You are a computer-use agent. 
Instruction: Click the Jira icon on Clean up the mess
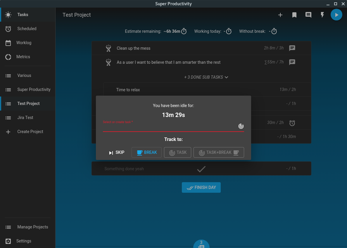[x=108, y=48]
